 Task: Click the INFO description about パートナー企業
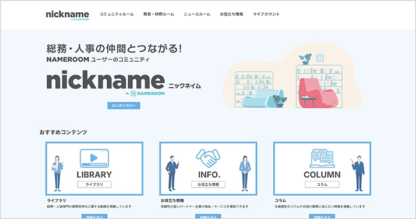point(205,207)
